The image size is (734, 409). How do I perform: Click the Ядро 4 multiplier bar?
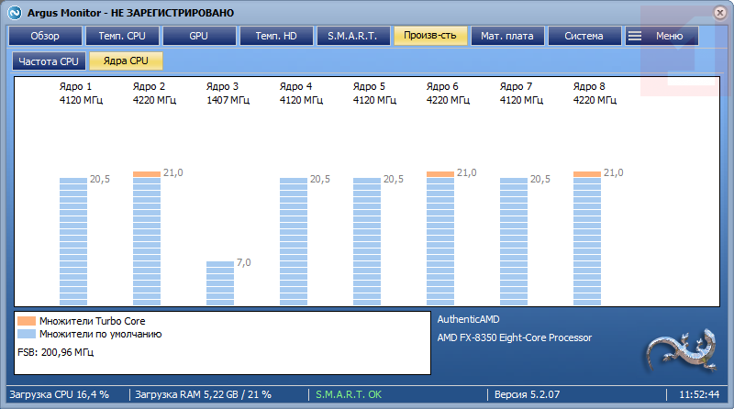tap(294, 241)
